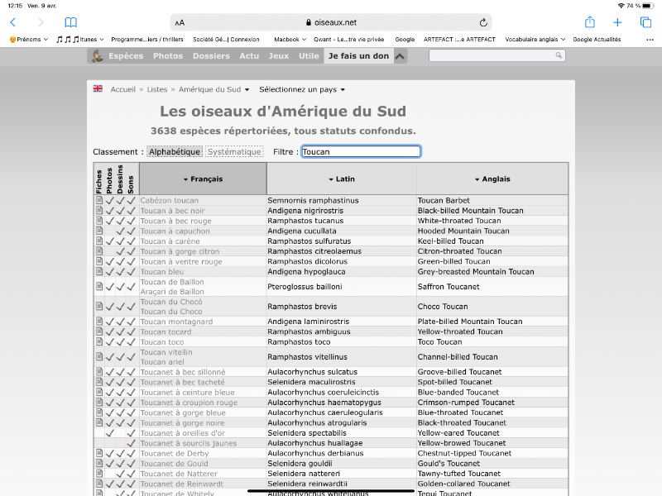662x496 pixels.
Task: Open the Qwant bookmark
Action: (x=348, y=39)
